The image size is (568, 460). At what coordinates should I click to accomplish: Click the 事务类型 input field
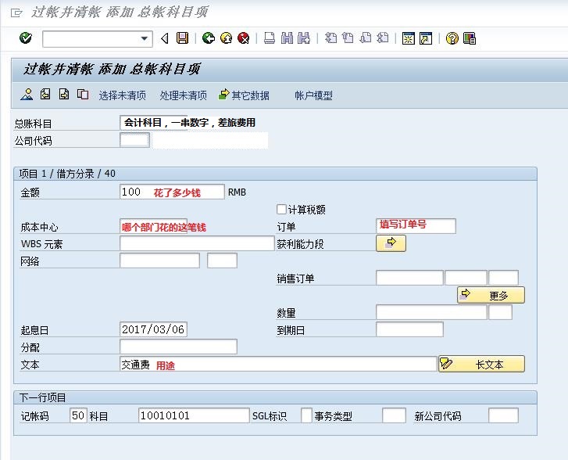[394, 415]
